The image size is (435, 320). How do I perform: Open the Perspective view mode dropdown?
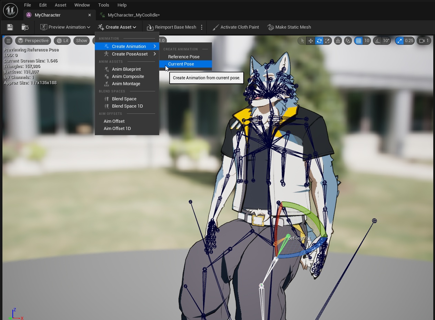coord(33,41)
